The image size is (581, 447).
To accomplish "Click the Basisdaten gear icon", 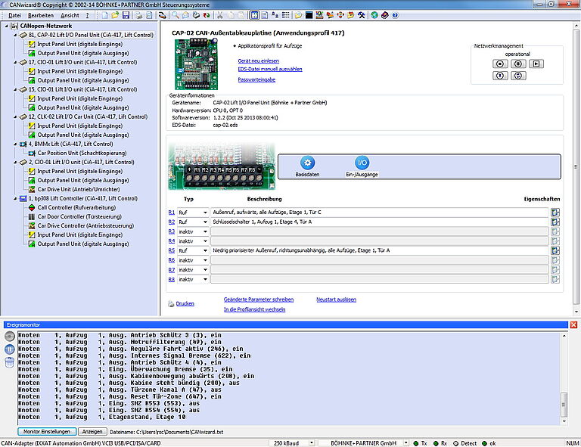I will 307,163.
